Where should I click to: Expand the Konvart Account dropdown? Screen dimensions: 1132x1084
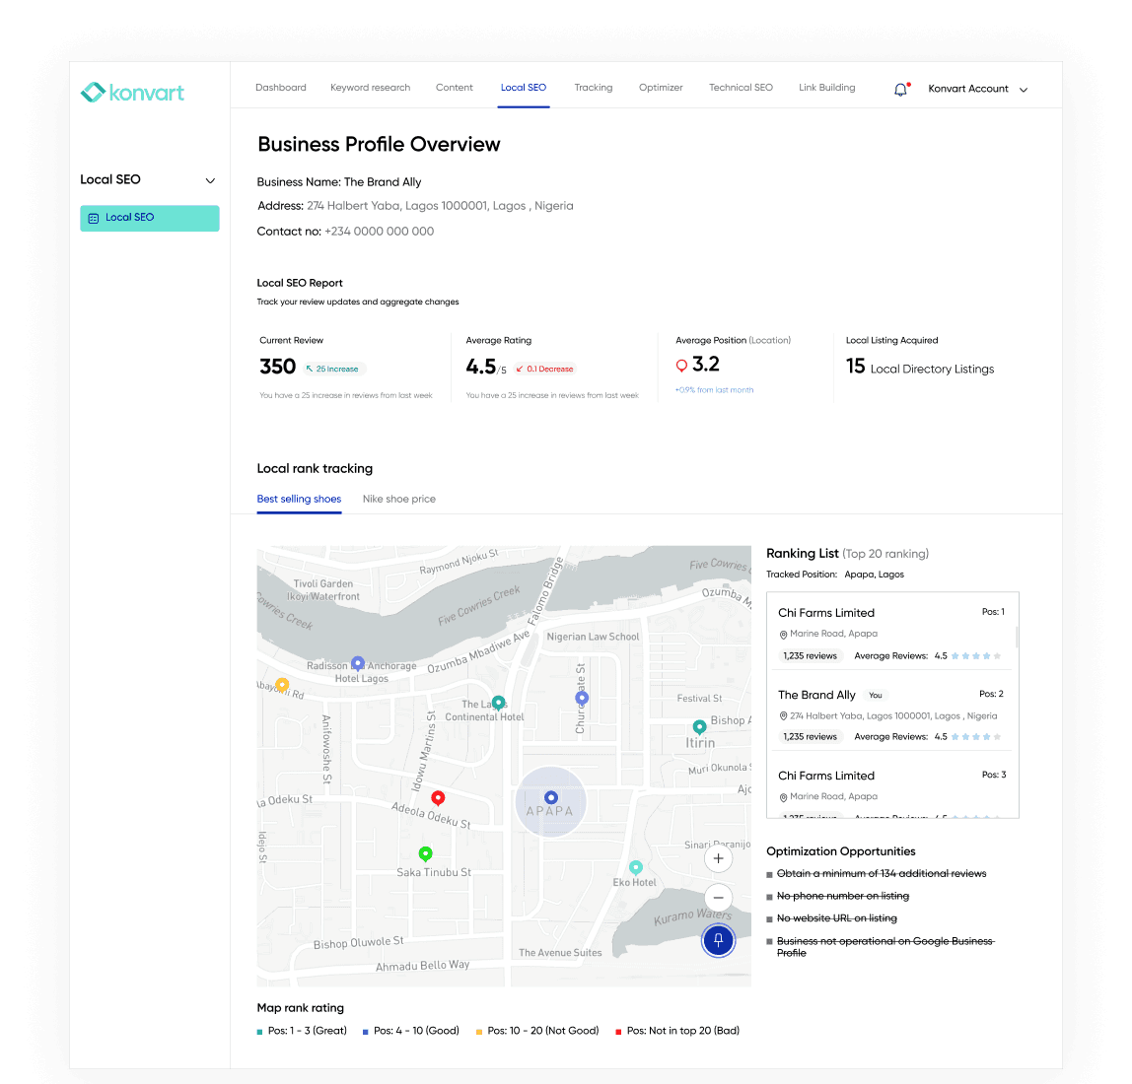pyautogui.click(x=1023, y=89)
